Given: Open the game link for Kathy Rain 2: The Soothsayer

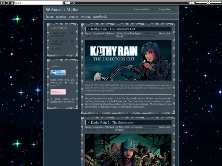Looking at the screenshot, I should click(x=99, y=130).
